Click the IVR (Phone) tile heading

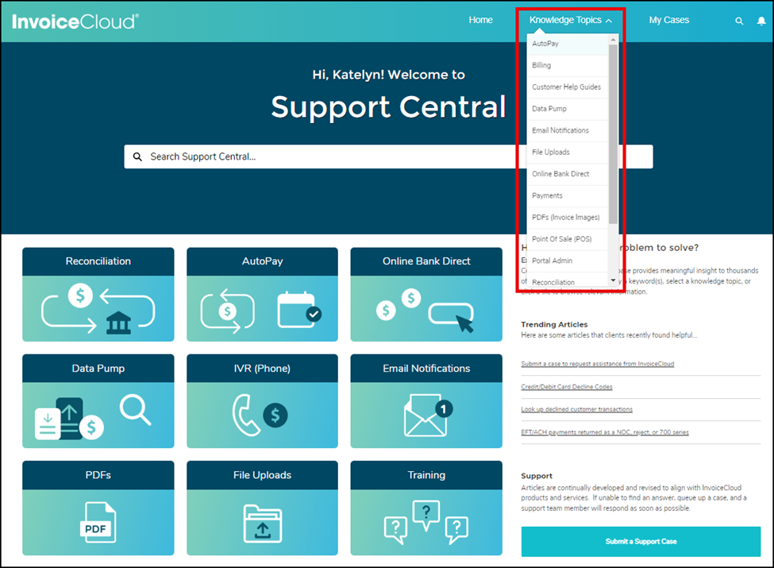[262, 369]
